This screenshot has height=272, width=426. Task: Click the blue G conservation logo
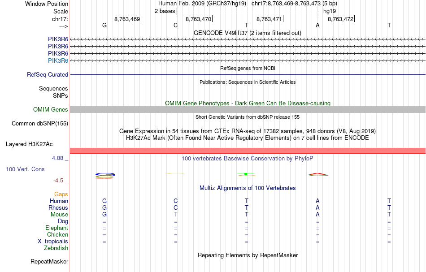pyautogui.click(x=105, y=175)
